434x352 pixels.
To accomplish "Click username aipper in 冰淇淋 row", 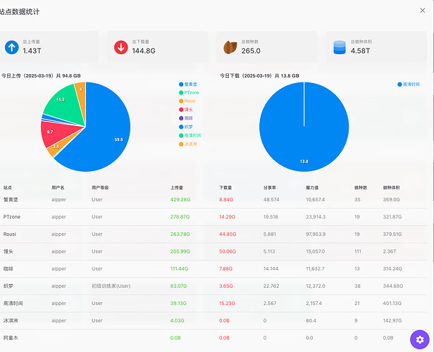I will tap(58, 320).
